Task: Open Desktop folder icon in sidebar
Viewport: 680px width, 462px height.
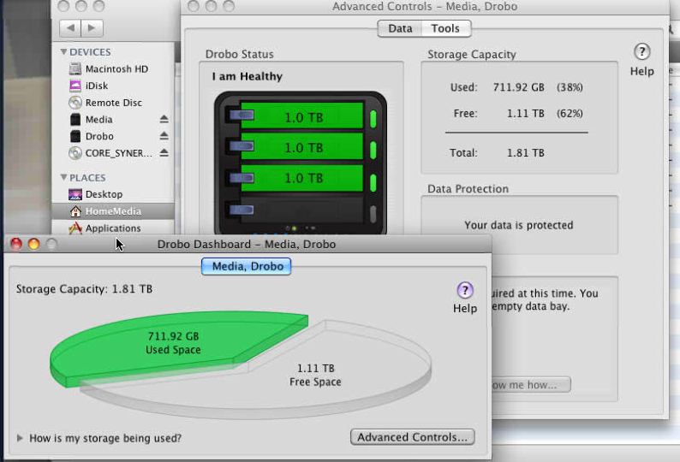Action: point(75,194)
